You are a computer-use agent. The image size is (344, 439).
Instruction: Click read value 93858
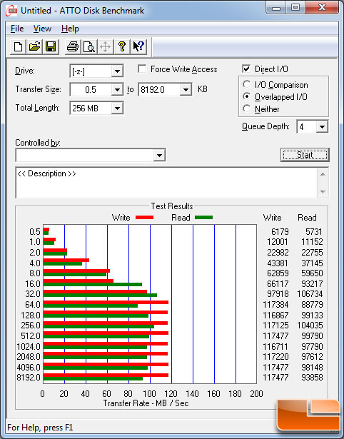tap(312, 377)
